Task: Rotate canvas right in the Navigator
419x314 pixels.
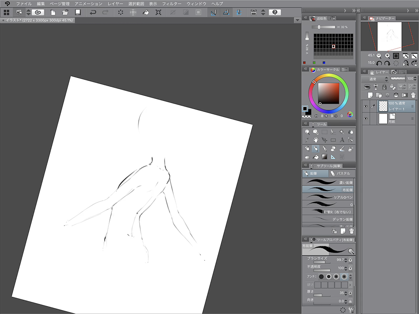Action: (387, 63)
